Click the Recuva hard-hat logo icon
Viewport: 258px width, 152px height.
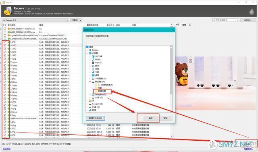click(x=8, y=11)
